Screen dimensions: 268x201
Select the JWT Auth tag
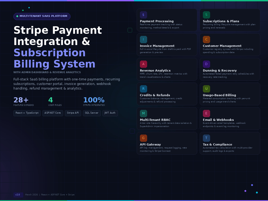tap(110, 113)
